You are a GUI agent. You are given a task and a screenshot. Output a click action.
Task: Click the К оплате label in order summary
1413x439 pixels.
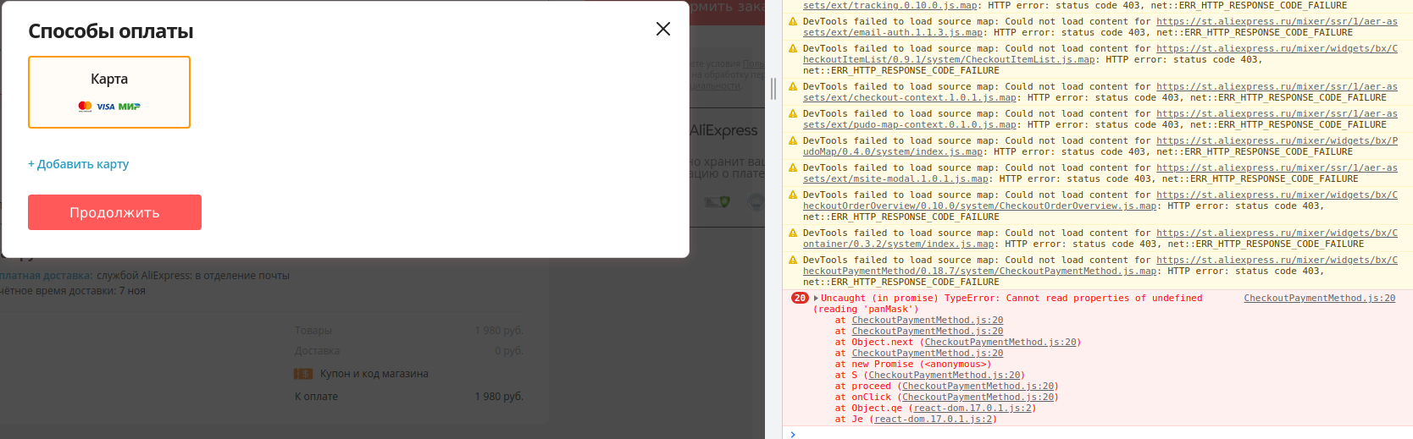click(x=316, y=397)
